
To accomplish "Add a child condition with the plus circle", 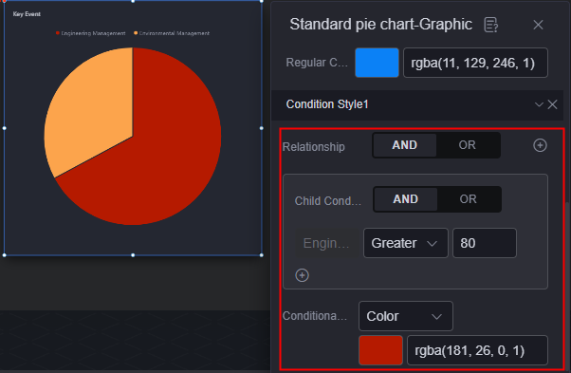I will pos(302,275).
